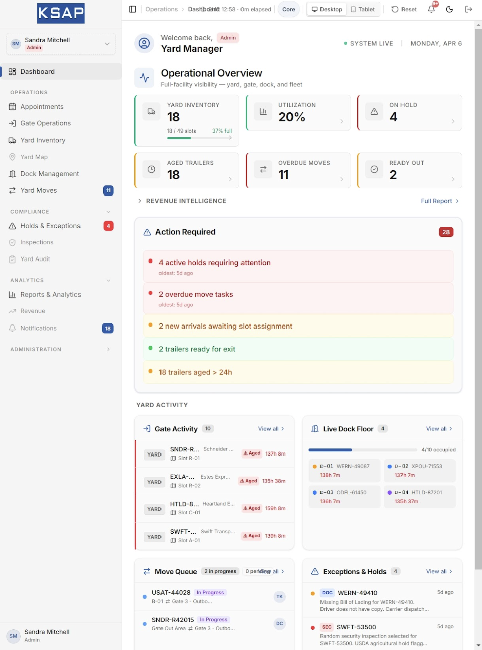482x650 pixels.
Task: Open Appointments in sidebar
Action: click(61, 107)
